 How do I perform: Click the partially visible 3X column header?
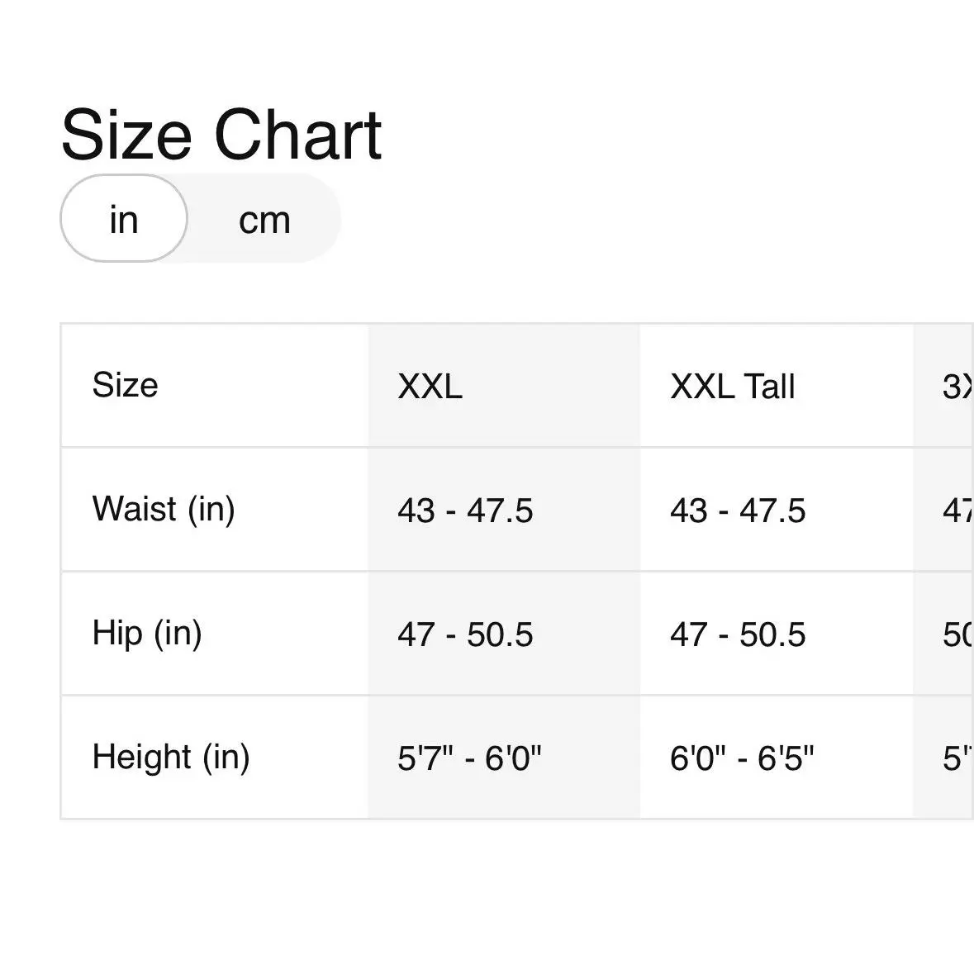(x=943, y=385)
